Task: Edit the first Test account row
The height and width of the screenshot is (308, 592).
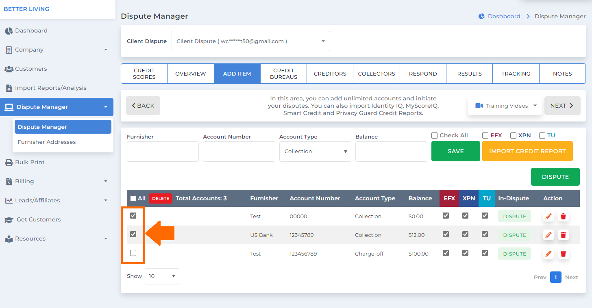Action: coord(548,216)
